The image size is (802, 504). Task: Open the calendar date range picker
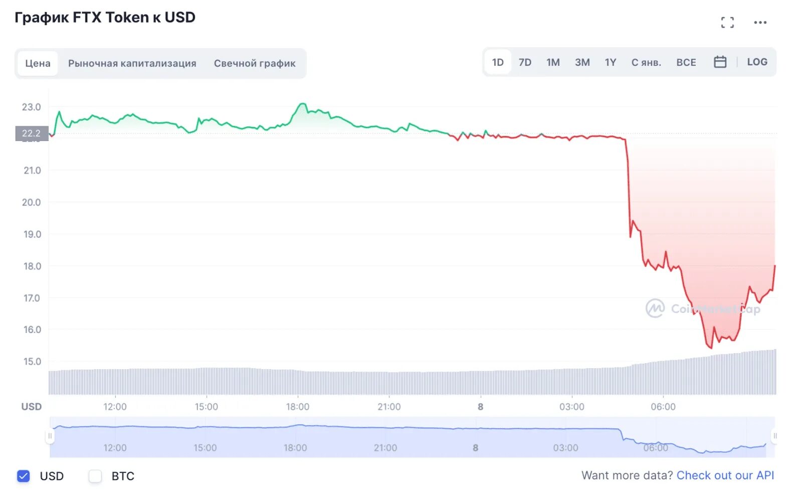coord(720,62)
